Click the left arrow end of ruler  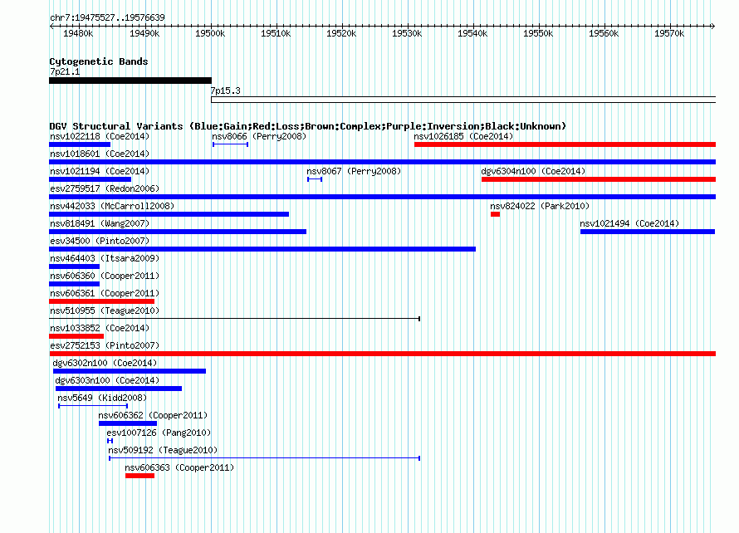tap(51, 26)
